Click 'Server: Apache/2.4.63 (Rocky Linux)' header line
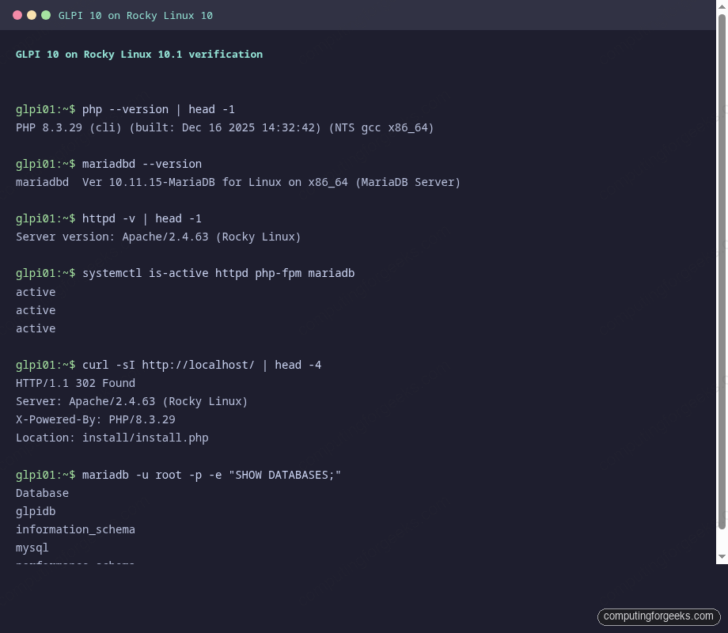This screenshot has height=633, width=728. tap(132, 401)
